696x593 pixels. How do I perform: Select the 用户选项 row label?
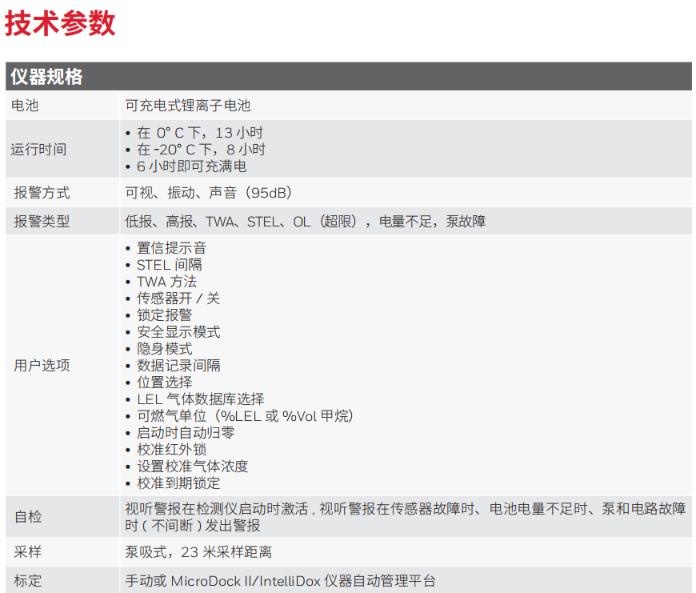[x=42, y=366]
